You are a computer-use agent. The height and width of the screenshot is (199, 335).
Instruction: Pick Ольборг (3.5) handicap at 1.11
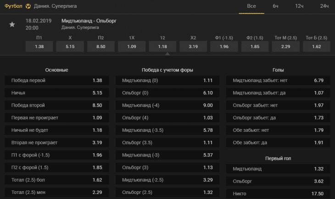click(167, 142)
